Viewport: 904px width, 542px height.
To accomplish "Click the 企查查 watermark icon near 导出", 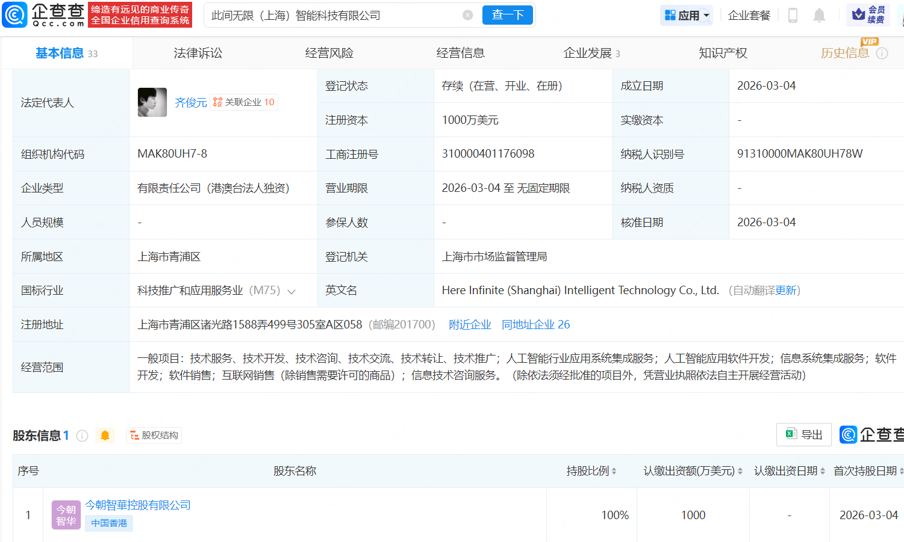I will [x=848, y=434].
